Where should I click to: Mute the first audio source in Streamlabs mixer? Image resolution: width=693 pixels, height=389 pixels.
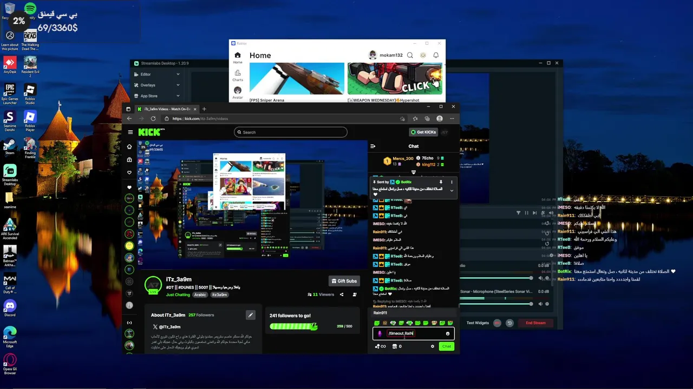tap(540, 278)
